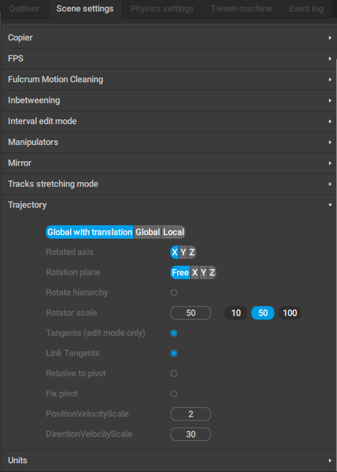337x472 pixels.
Task: Click the PositionVelocityScale input field
Action: [x=191, y=414]
